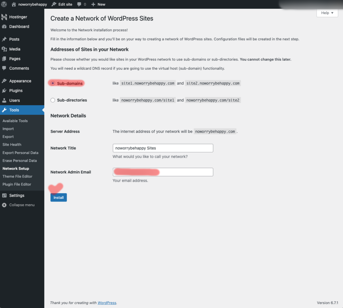Click the Settings sliders icon
This screenshot has height=308, width=343.
click(x=4, y=196)
